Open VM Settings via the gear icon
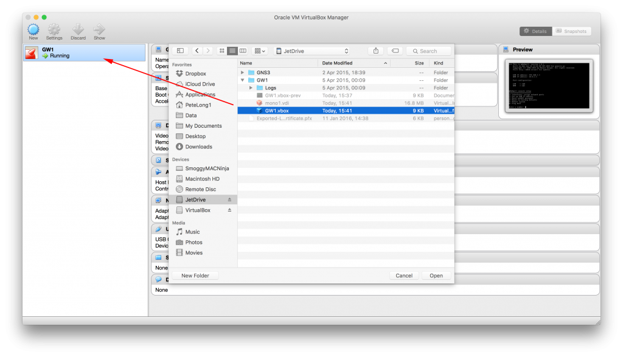Viewport: 623px width, 357px height. point(54,29)
